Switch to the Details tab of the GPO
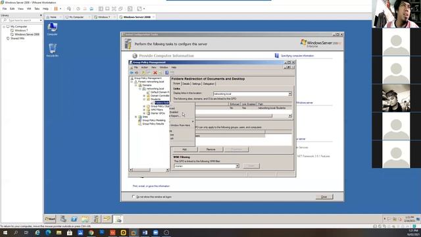 [186, 84]
